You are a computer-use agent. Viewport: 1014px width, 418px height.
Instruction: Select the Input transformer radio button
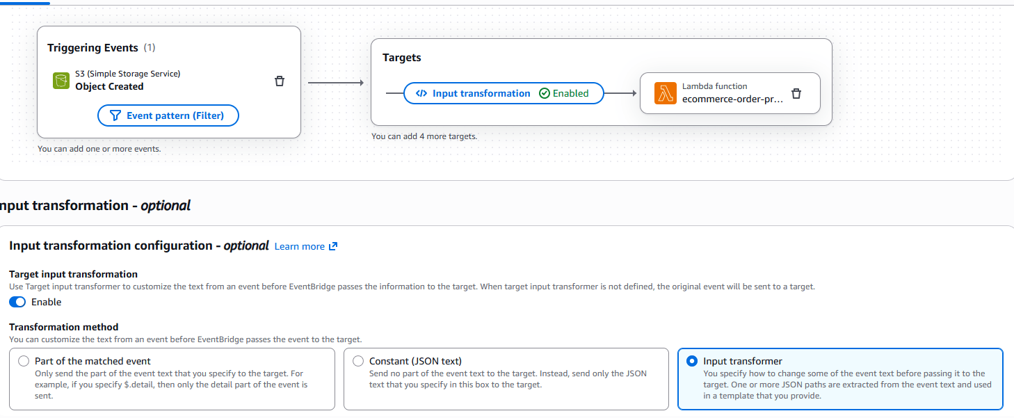pyautogui.click(x=691, y=361)
